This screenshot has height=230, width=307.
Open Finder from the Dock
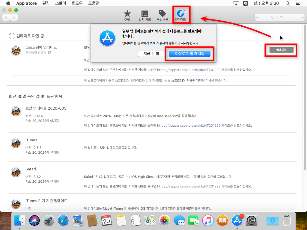20,220
